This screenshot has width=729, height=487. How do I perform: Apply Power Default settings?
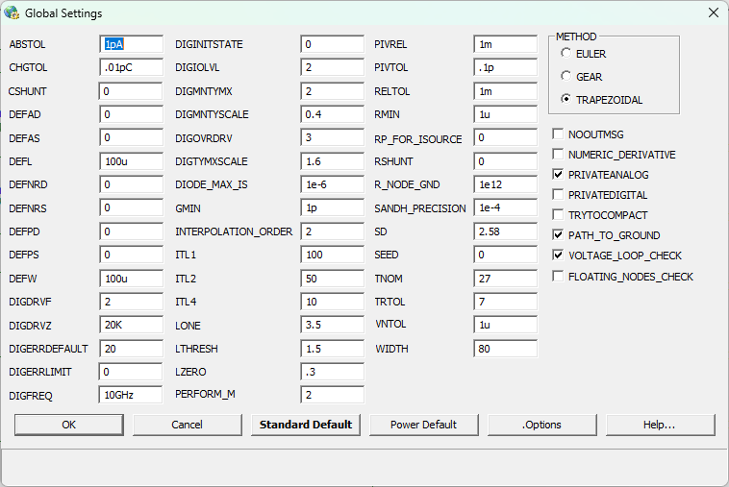(x=423, y=425)
